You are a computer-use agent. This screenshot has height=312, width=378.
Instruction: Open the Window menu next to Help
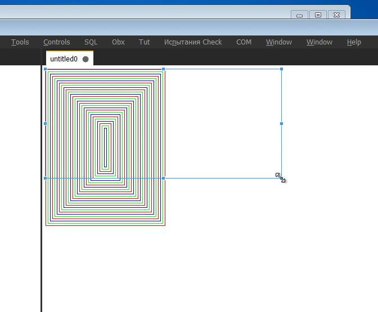pos(319,42)
